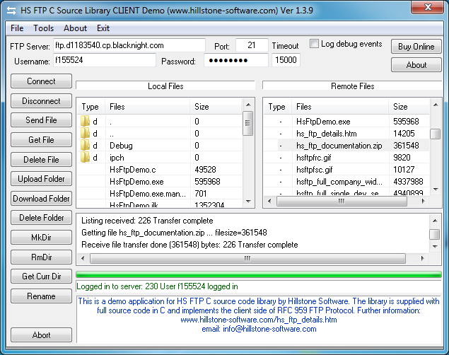Click the Port input field
This screenshot has width=449, height=355.
point(252,45)
